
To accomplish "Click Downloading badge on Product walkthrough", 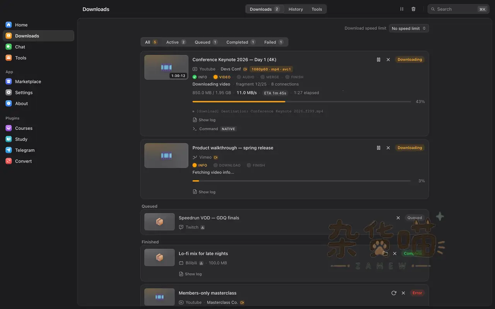I will click(x=410, y=148).
